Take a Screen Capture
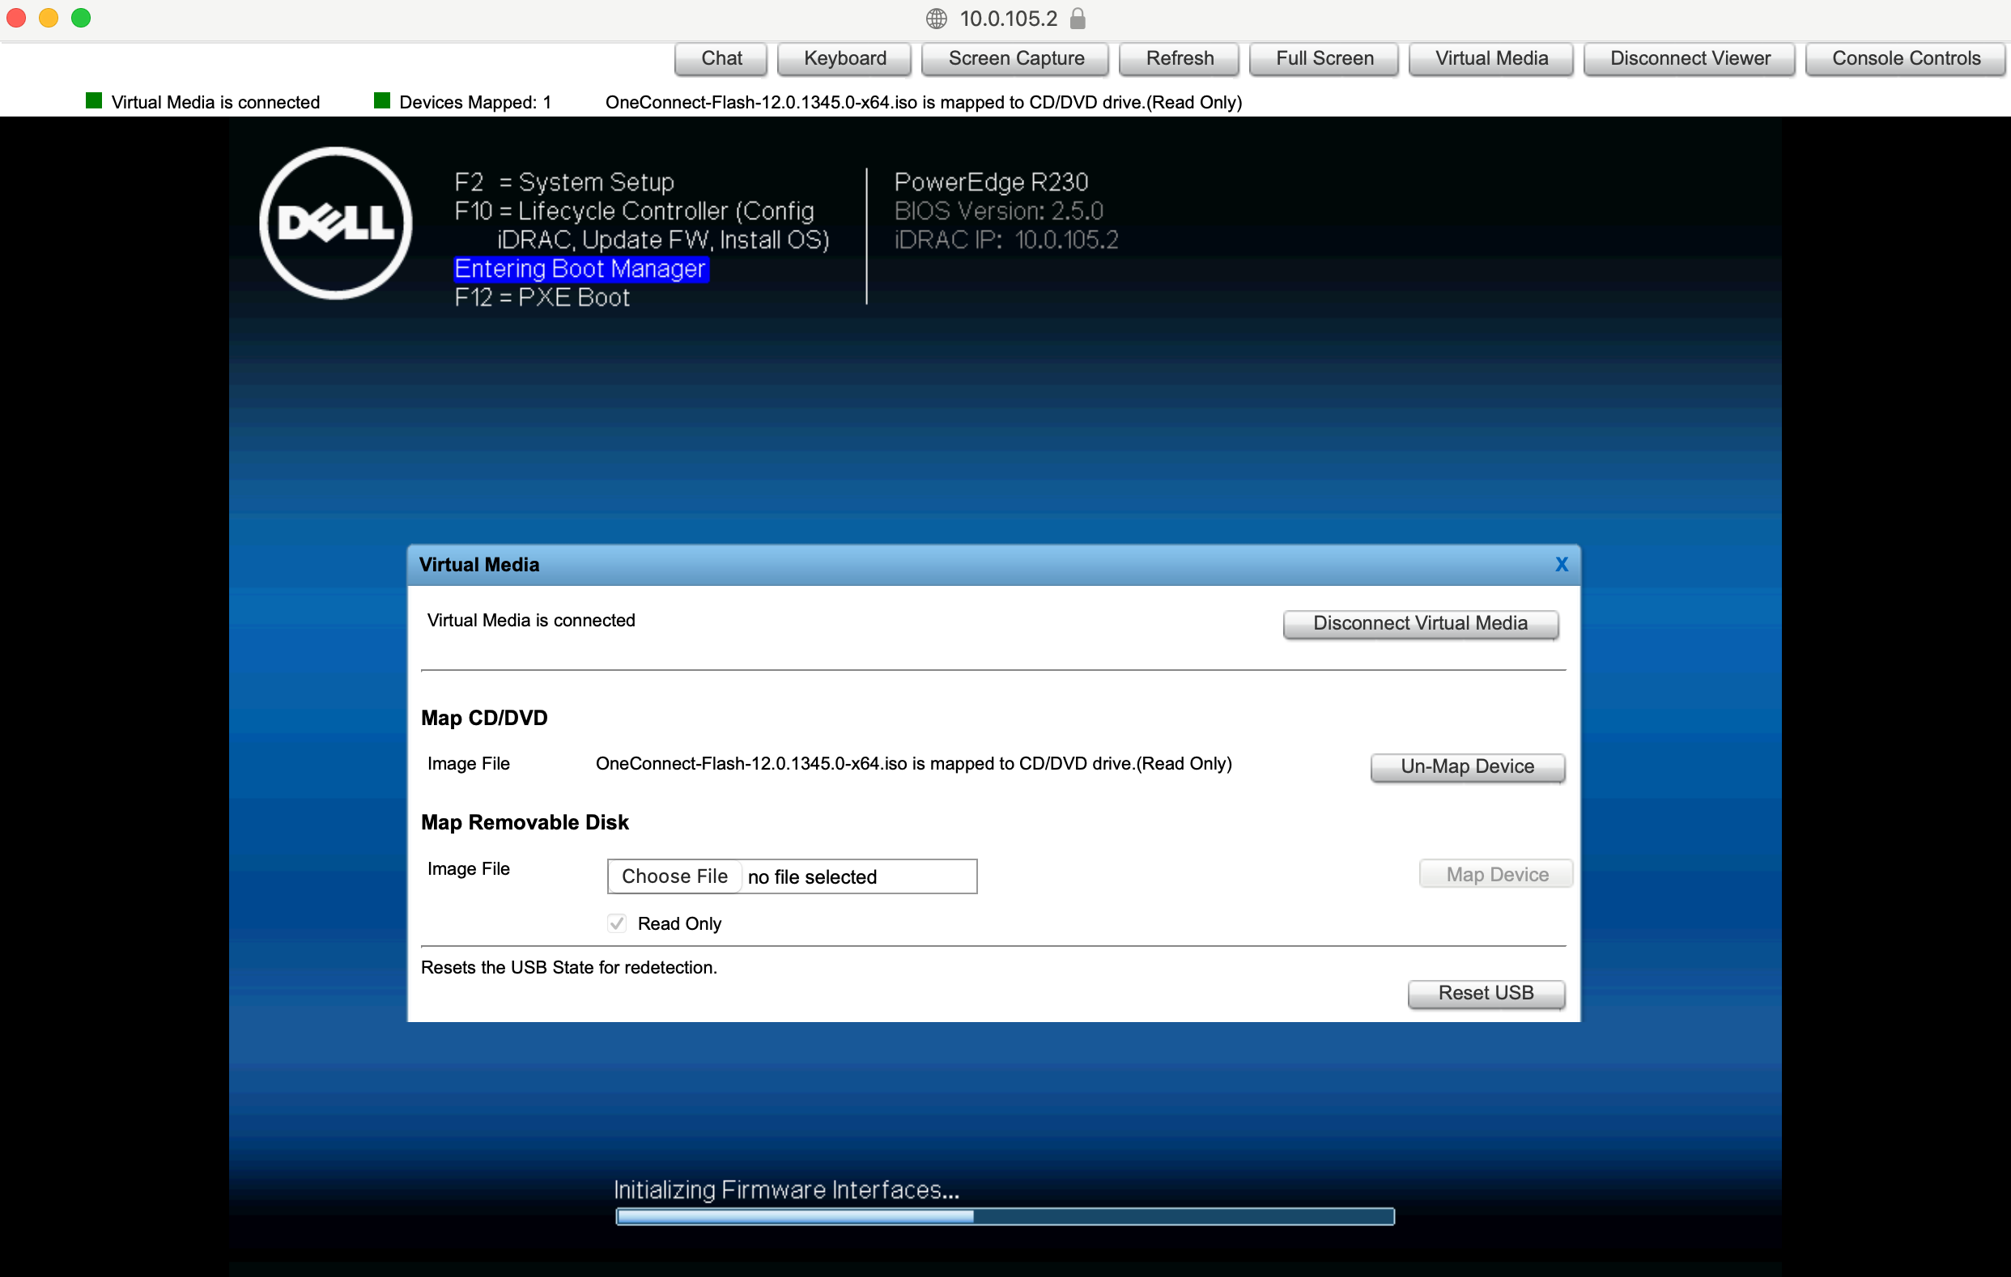This screenshot has height=1277, width=2011. [1015, 58]
